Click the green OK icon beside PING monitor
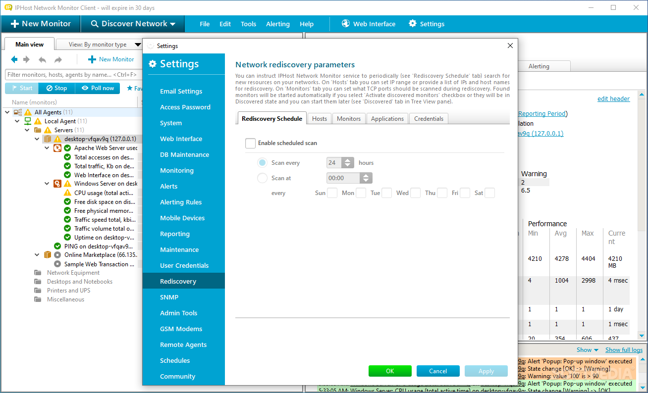 (57, 246)
